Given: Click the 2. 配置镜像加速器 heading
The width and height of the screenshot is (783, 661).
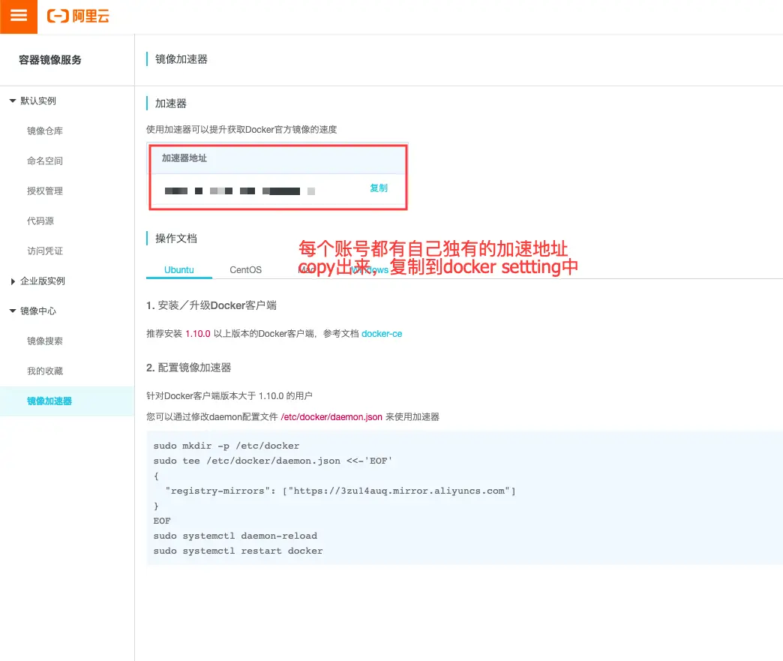Looking at the screenshot, I should [189, 368].
